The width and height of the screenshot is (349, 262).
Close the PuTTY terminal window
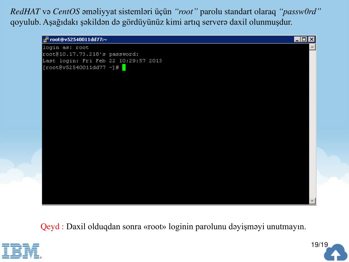pyautogui.click(x=312, y=40)
